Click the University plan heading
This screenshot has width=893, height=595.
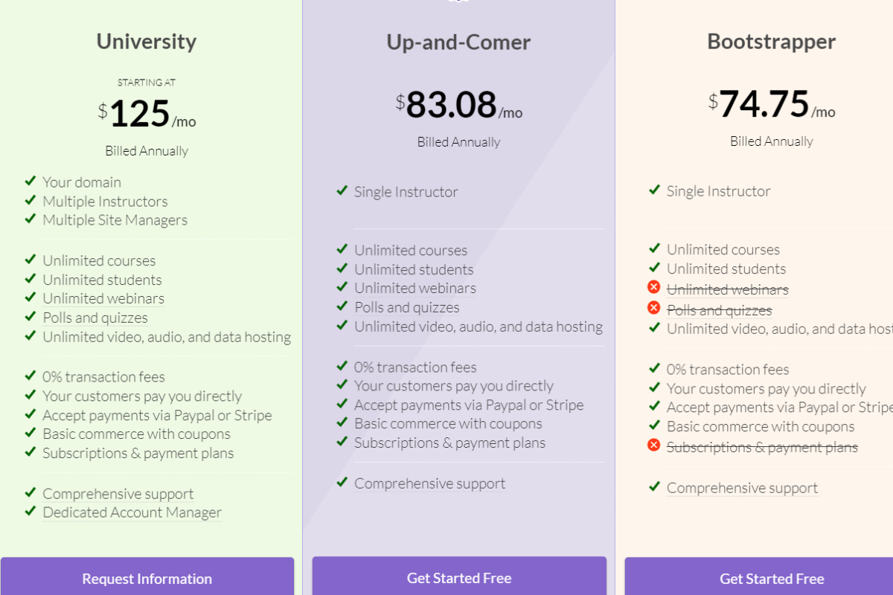click(x=147, y=41)
